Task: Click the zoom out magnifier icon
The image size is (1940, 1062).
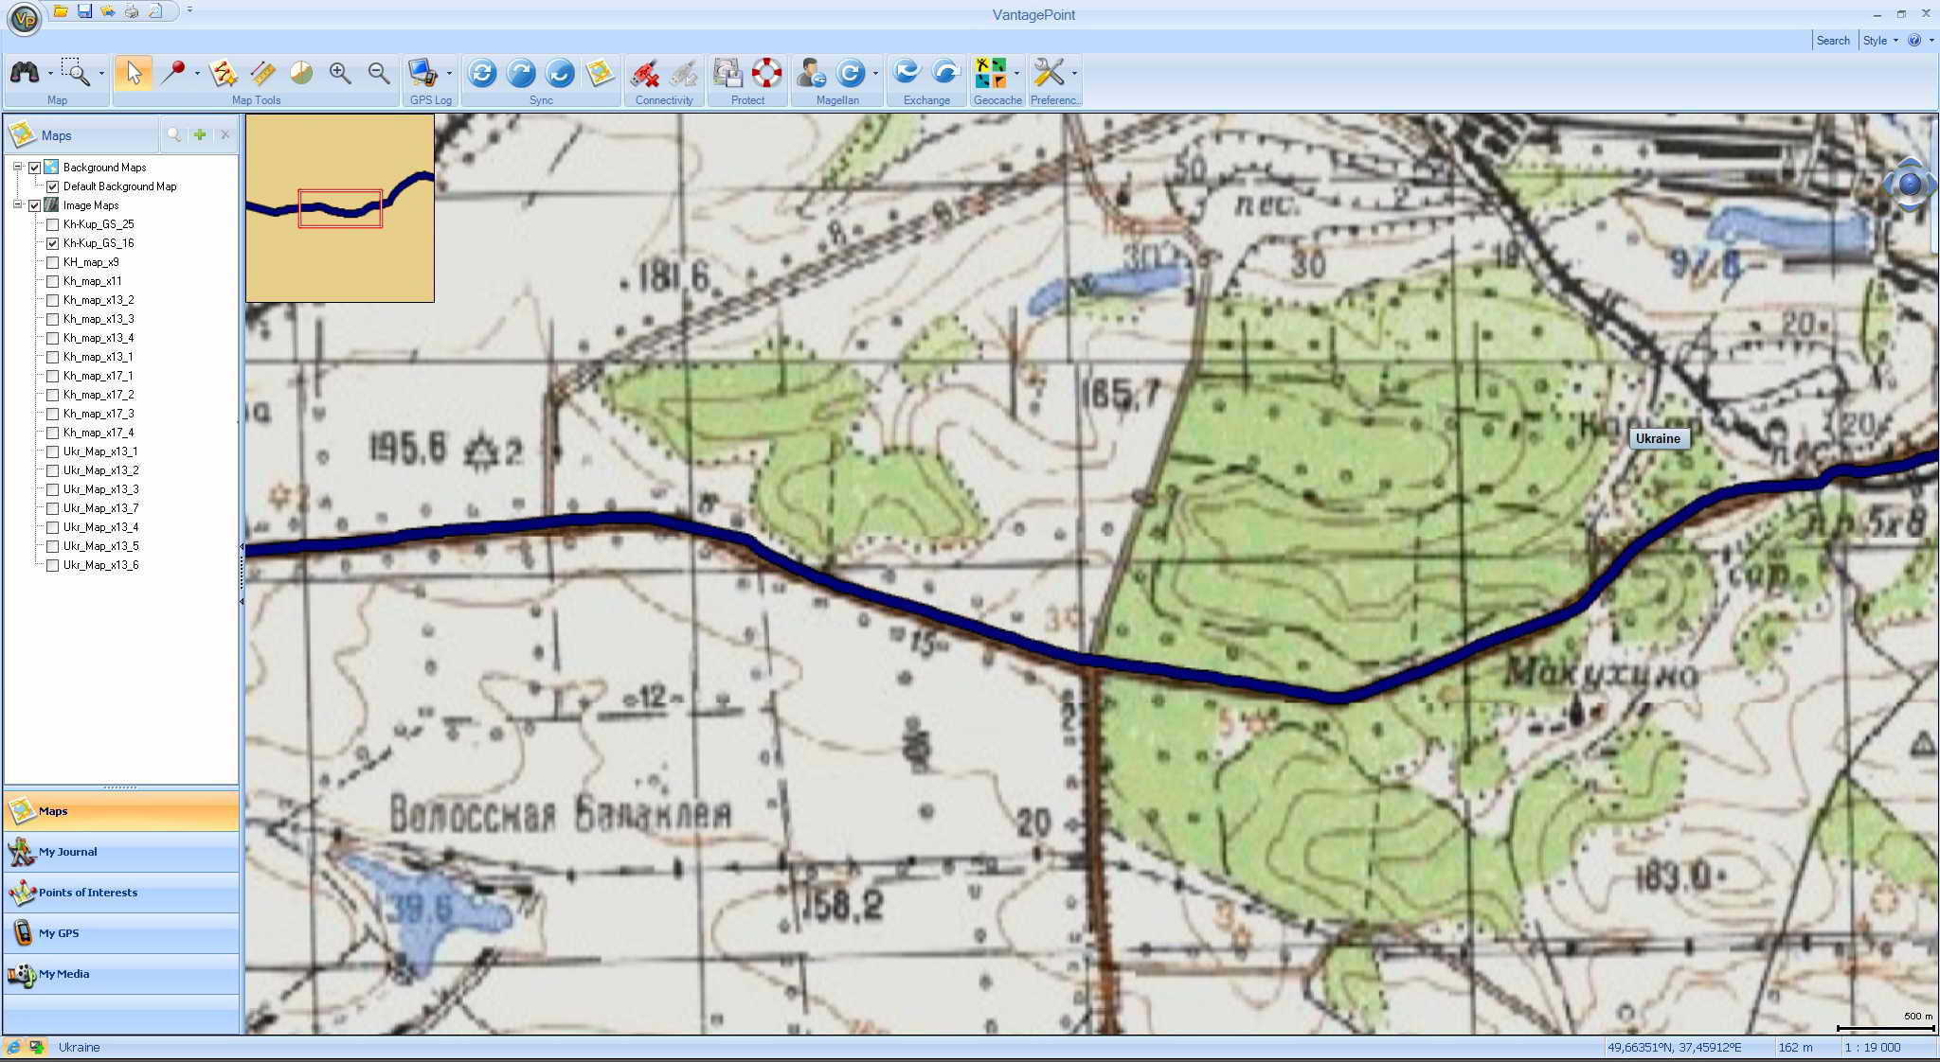Action: pyautogui.click(x=379, y=74)
